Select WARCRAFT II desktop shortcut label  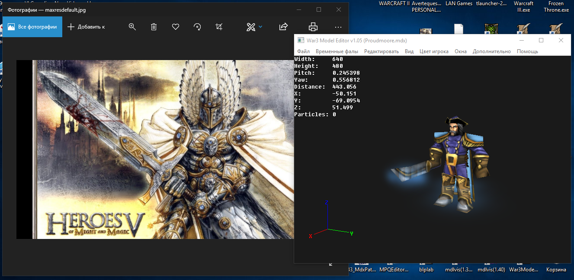pyautogui.click(x=394, y=3)
